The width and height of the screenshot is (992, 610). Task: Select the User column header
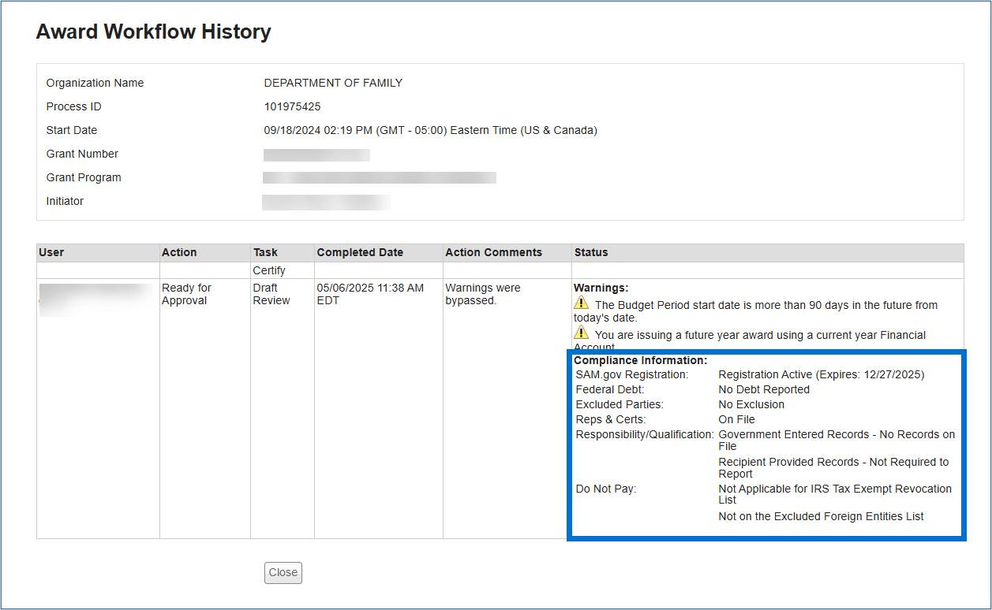(x=51, y=253)
